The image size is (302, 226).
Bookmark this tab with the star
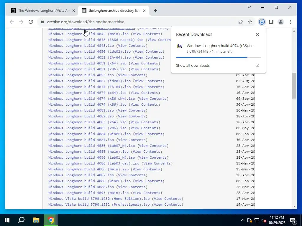[250, 22]
